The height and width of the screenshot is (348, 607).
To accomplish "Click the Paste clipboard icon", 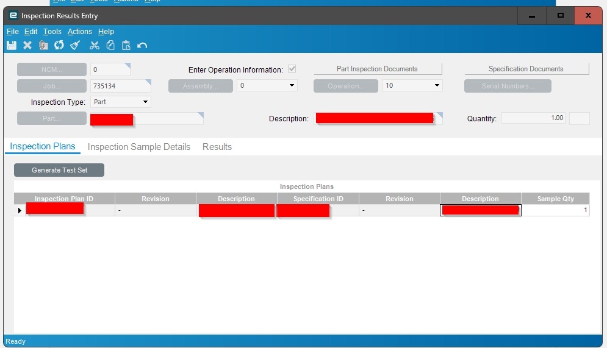I will [x=126, y=45].
